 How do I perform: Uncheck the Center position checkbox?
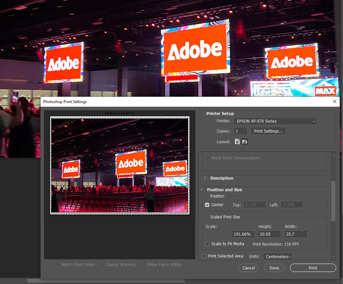tap(207, 205)
